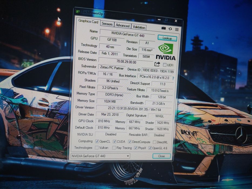Select the Graphics Card tab
The height and width of the screenshot is (189, 252).
88,21
